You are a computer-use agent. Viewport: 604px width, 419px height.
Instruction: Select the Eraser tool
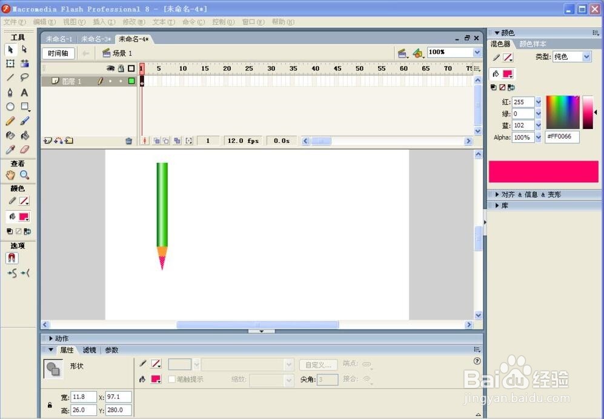[x=25, y=150]
